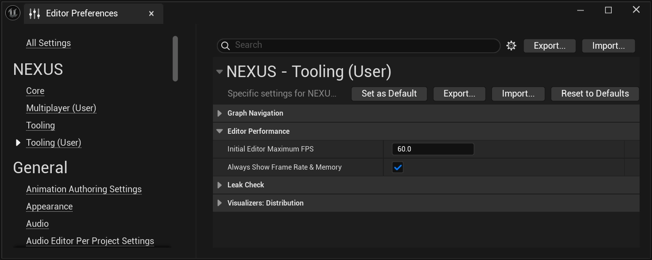Collapse the NEXUS - Tooling (User) header
This screenshot has width=652, height=260.
click(219, 71)
